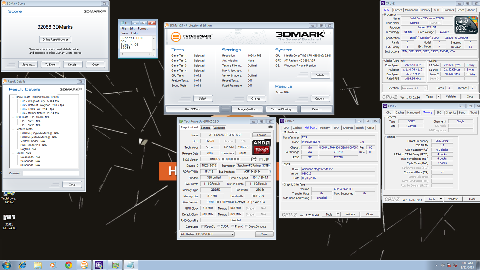This screenshot has width=480, height=270.
Task: Open the Action Center flag tray icon
Action: tap(449, 265)
